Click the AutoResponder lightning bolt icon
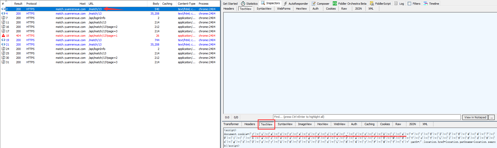This screenshot has width=497, height=148. coord(285,4)
